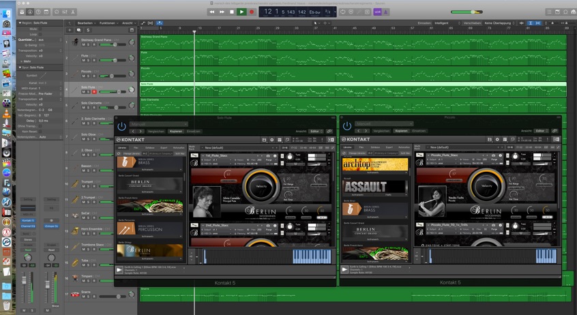The width and height of the screenshot is (577, 315).
Task: Open the Note Pads icon
Action: [x=557, y=12]
